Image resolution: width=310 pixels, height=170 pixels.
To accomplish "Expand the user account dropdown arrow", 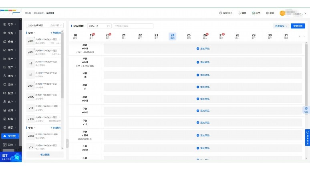I will click(306, 13).
